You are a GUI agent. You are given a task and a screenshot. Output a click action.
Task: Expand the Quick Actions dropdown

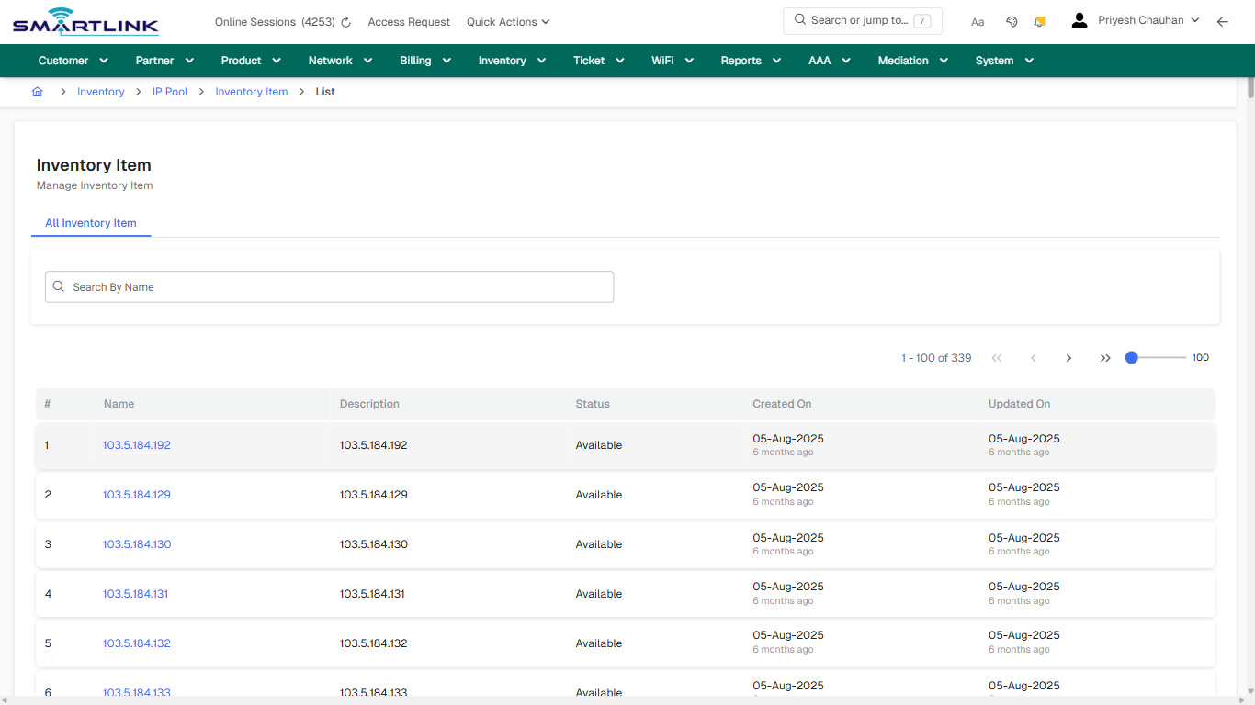(507, 21)
